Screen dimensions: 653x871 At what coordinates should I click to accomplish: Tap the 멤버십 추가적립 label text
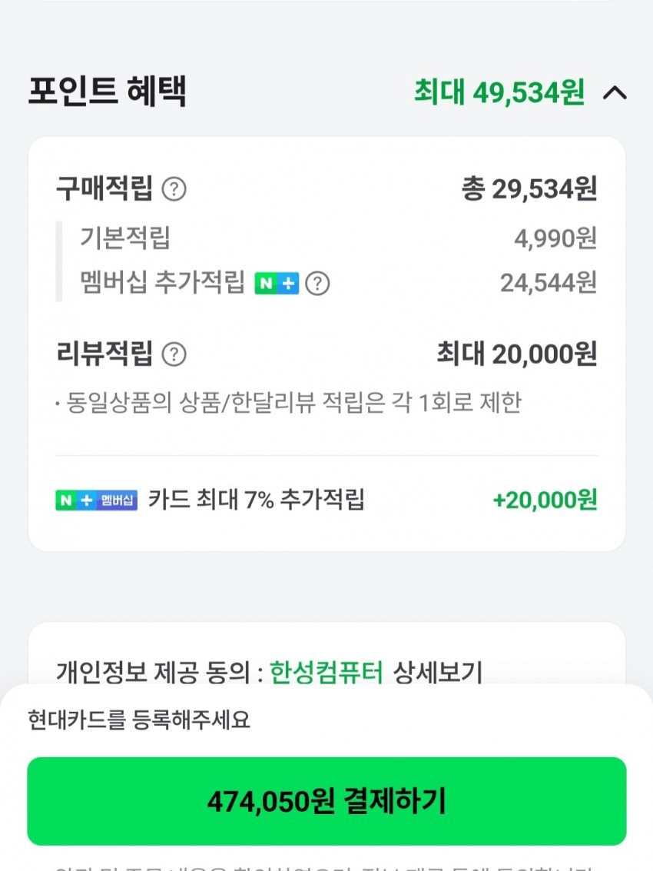pyautogui.click(x=162, y=284)
